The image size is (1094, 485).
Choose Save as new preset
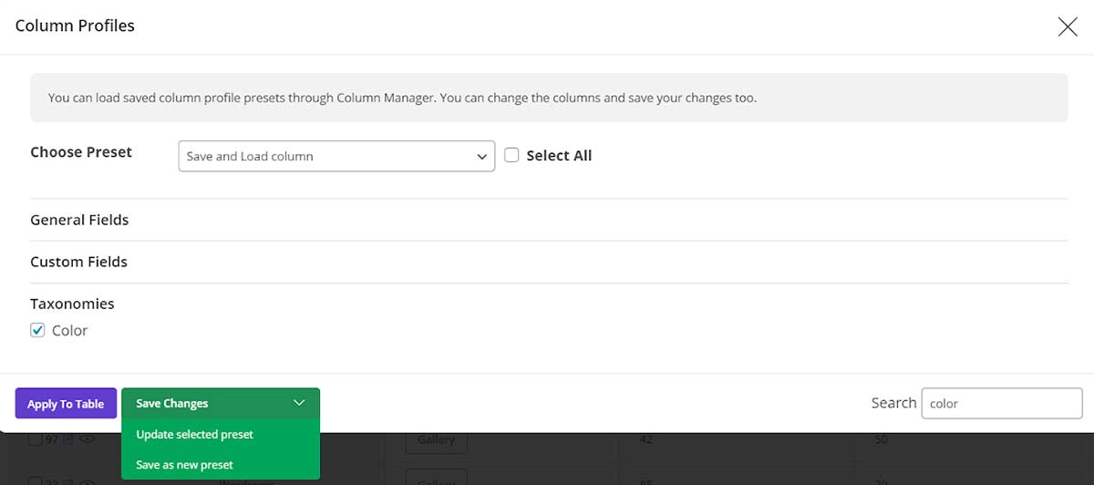[x=184, y=465]
